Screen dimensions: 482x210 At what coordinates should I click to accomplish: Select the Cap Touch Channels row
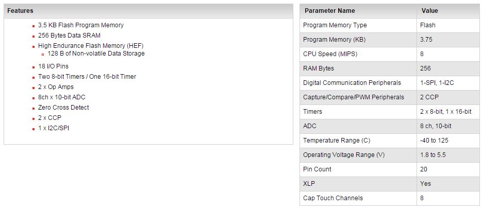pos(390,198)
